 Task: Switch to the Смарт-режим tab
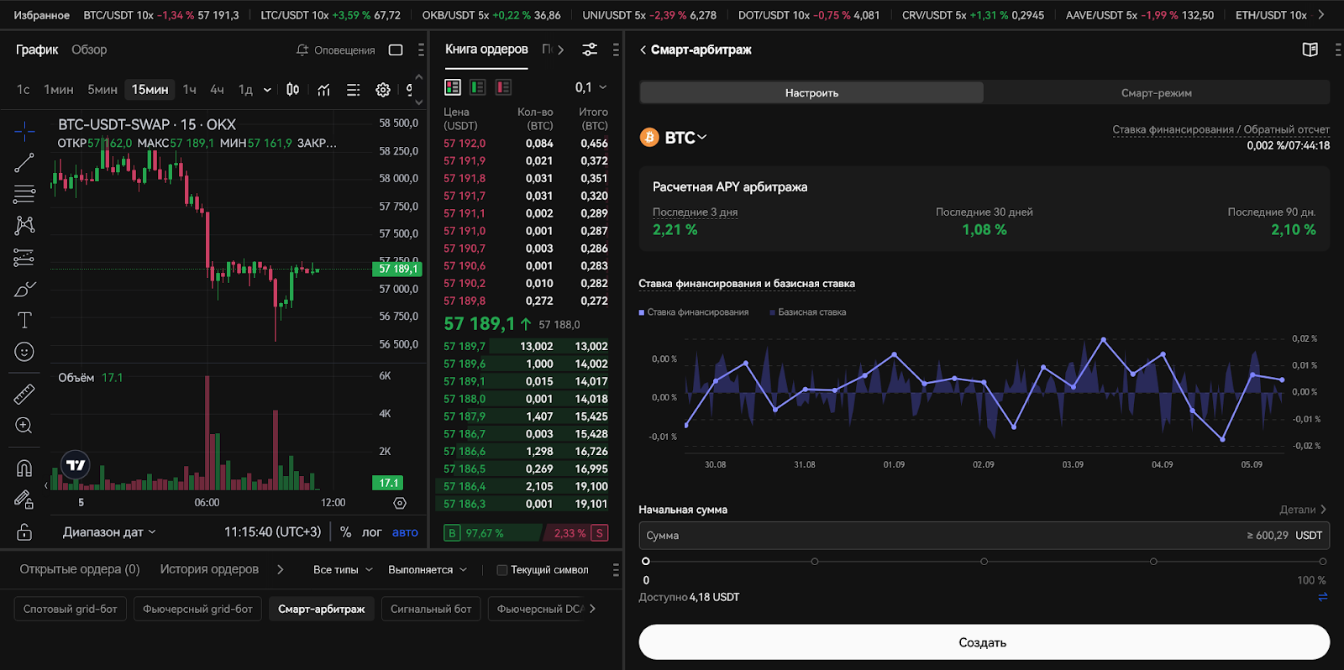[x=1157, y=92]
